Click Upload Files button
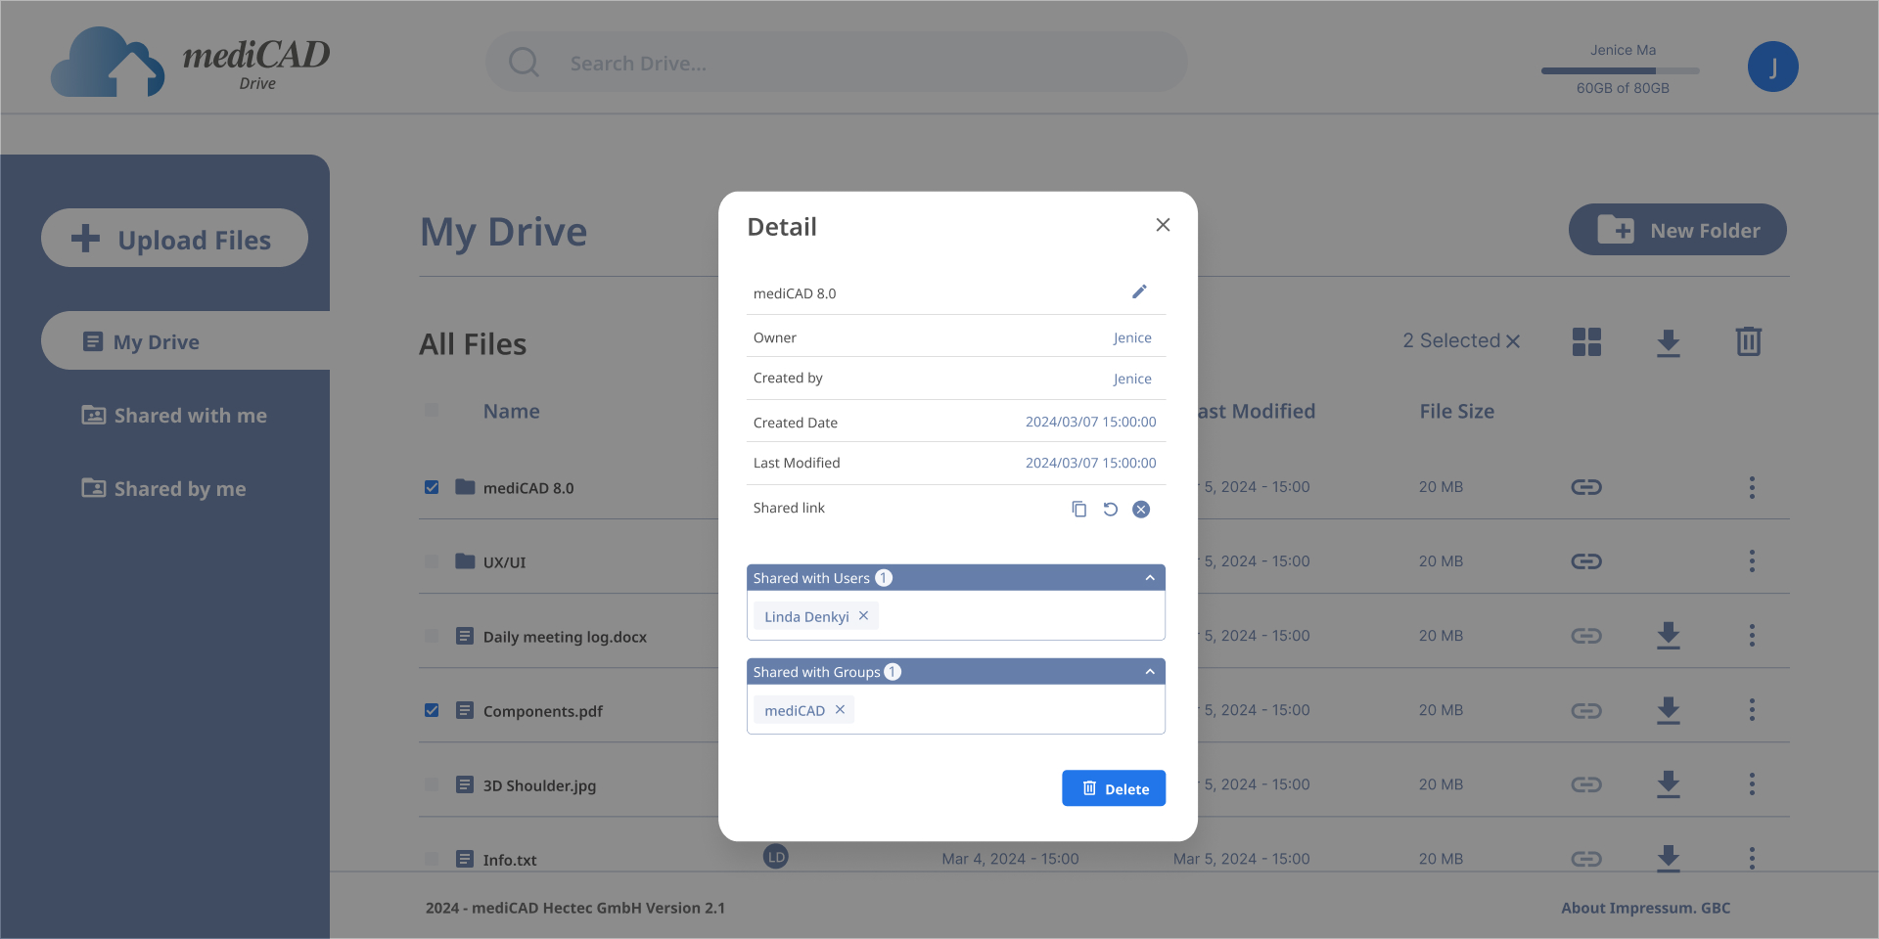 tap(174, 238)
